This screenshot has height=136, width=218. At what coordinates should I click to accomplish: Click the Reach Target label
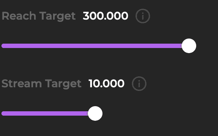click(x=39, y=16)
